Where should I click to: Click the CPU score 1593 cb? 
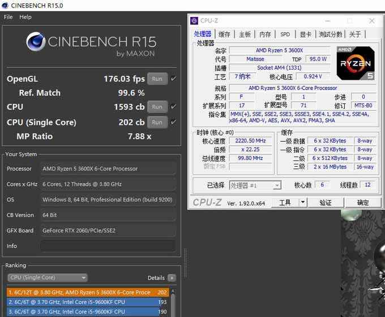(129, 107)
